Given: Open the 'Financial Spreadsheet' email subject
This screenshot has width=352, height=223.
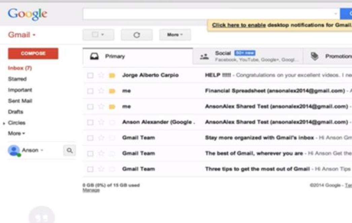Looking at the screenshot, I should click(x=275, y=91).
